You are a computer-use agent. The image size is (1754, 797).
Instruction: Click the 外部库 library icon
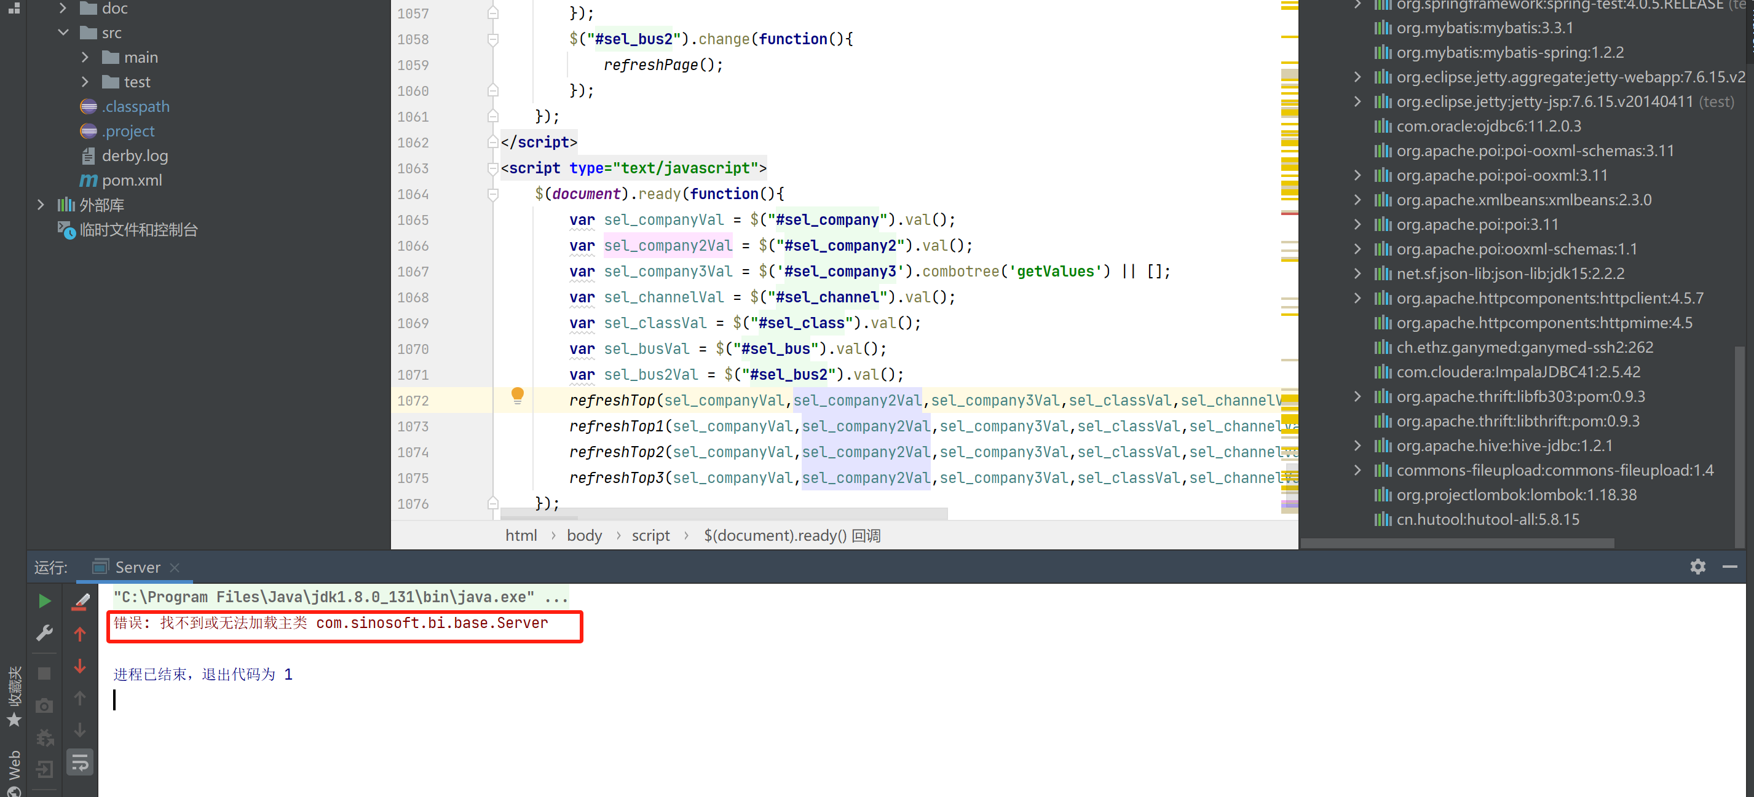click(66, 205)
